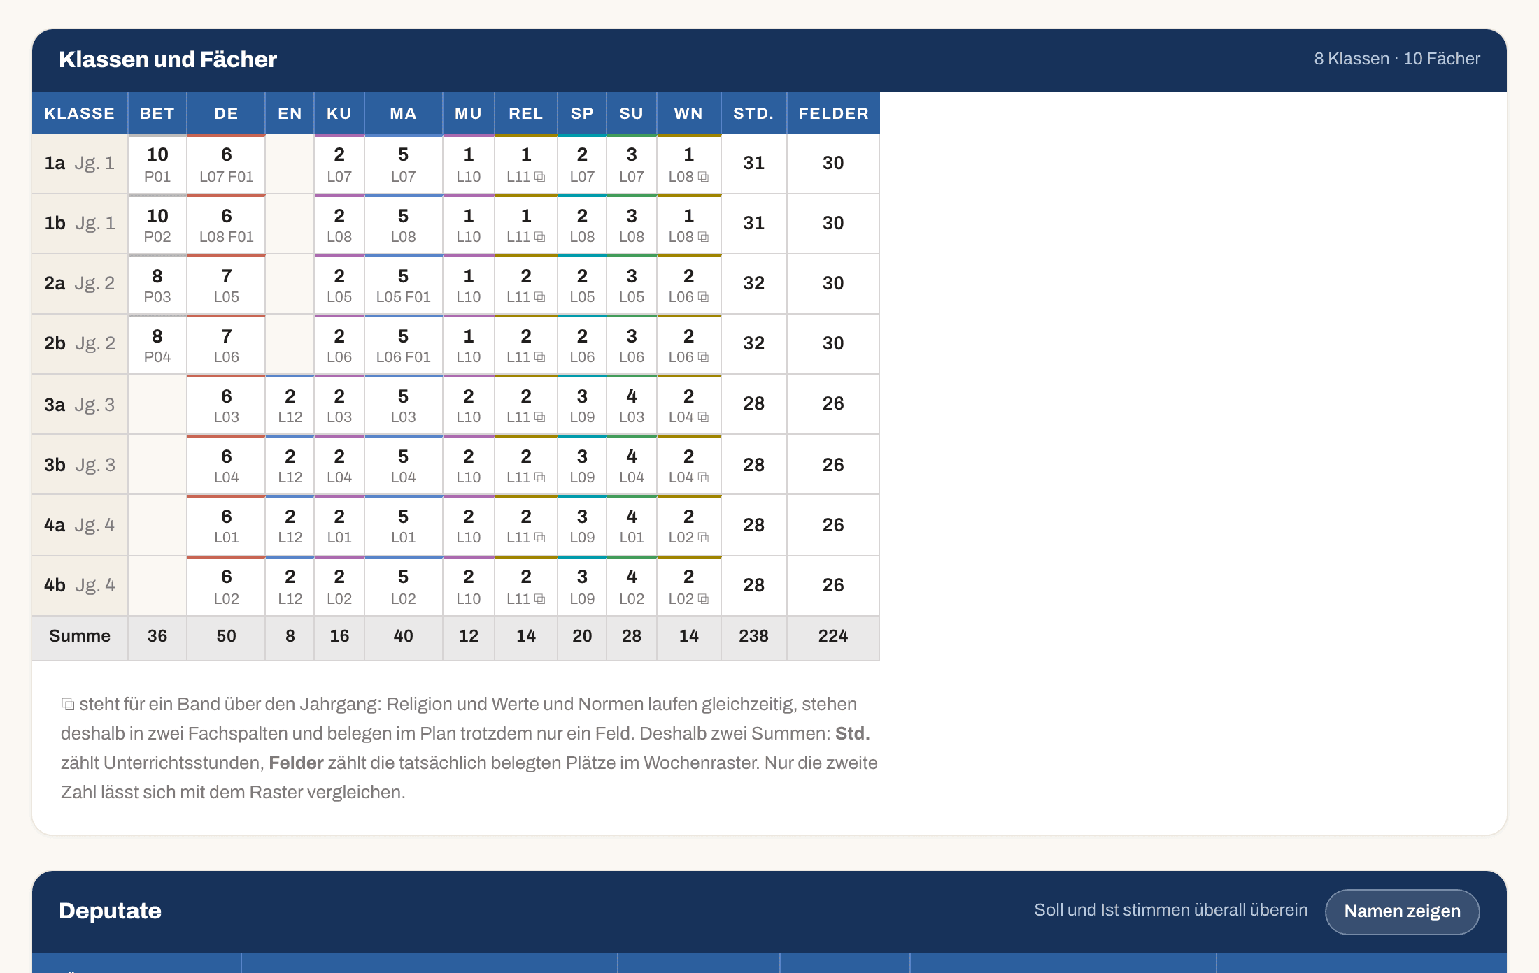1539x973 pixels.
Task: Click the 1a BET cell P01
Action: click(x=157, y=164)
